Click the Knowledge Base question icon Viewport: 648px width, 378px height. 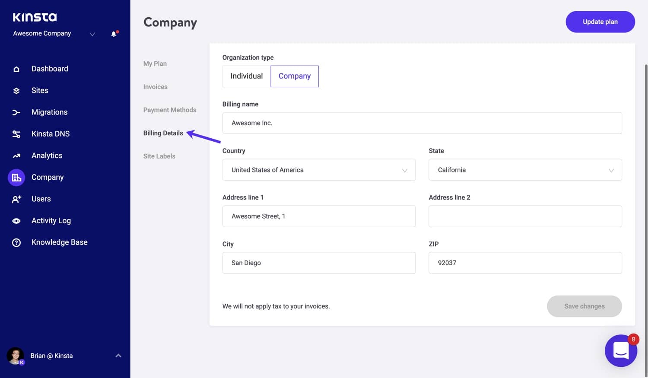click(x=16, y=243)
